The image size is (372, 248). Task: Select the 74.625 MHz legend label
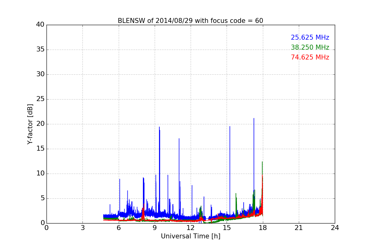tap(310, 57)
